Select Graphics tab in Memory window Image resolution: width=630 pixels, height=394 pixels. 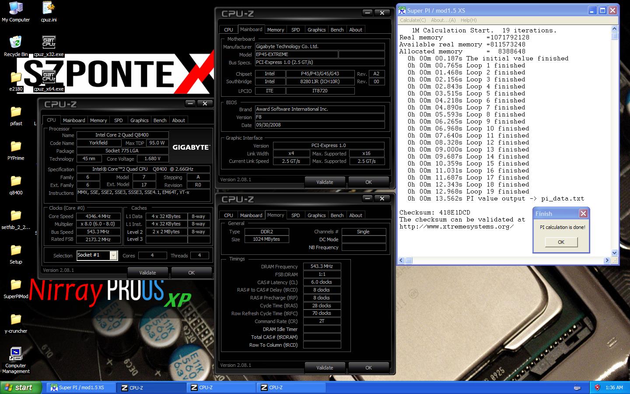[x=316, y=215]
